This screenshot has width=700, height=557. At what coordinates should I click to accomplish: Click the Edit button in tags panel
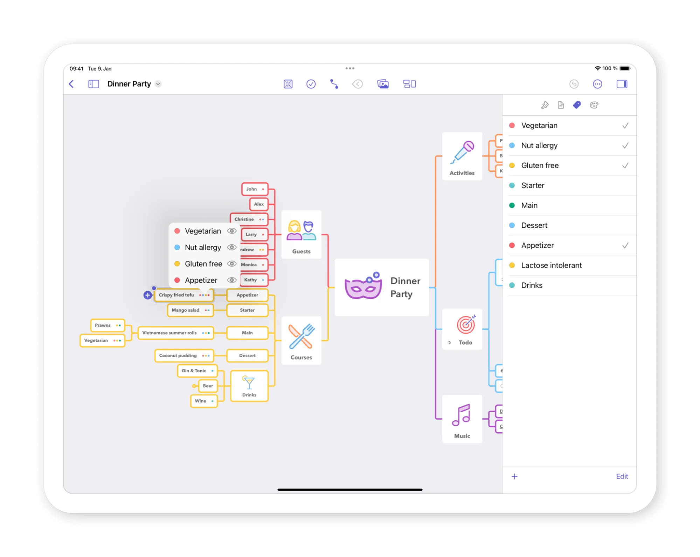pos(622,476)
